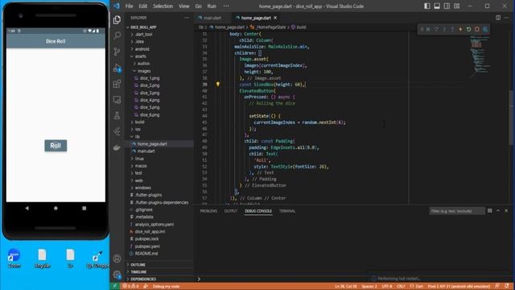Open notifications bell in status bar
Screen dimensions: 515x290
[507, 287]
